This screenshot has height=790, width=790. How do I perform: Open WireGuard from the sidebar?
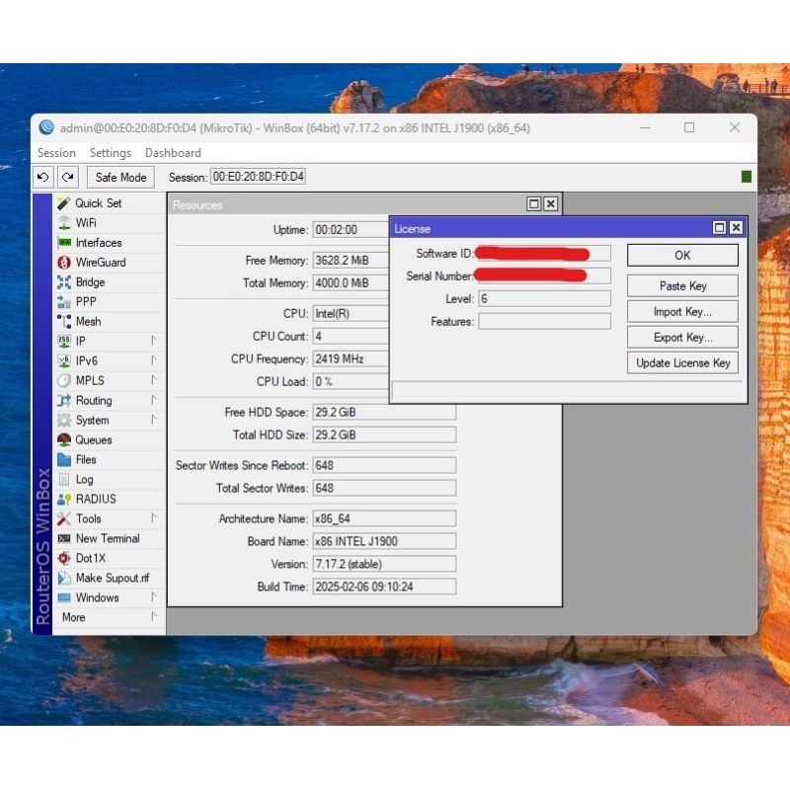coord(100,263)
